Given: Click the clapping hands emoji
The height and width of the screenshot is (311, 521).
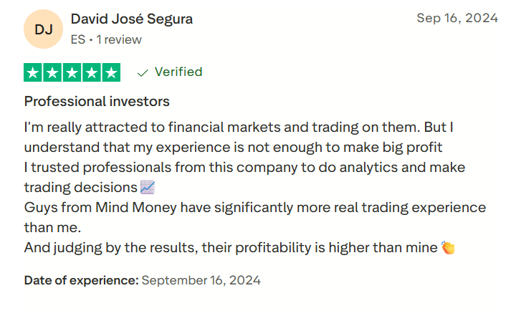Looking at the screenshot, I should 448,248.
